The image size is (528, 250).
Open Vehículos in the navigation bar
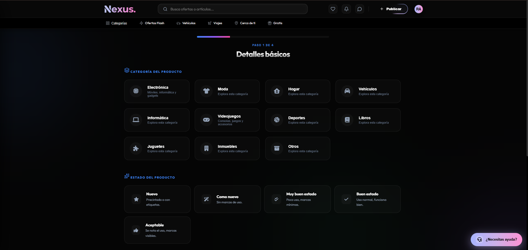coord(186,23)
